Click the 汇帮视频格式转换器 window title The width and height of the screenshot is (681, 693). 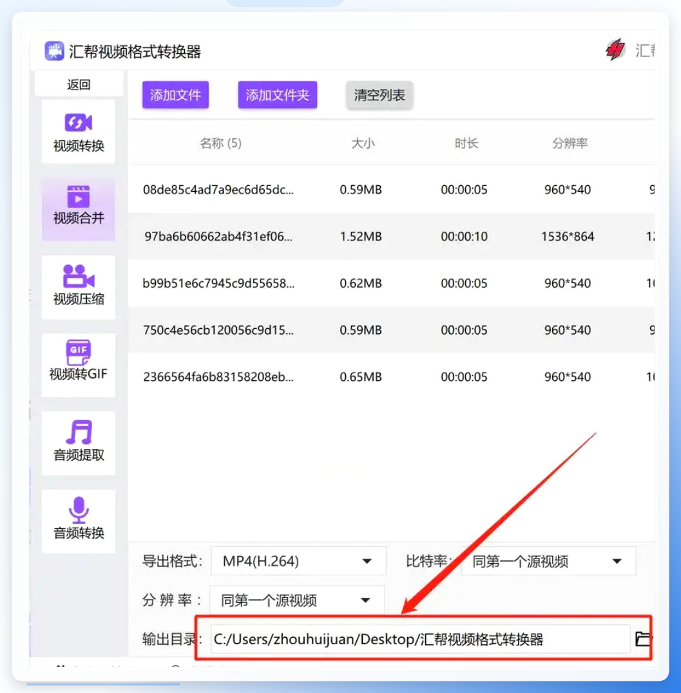click(x=135, y=51)
